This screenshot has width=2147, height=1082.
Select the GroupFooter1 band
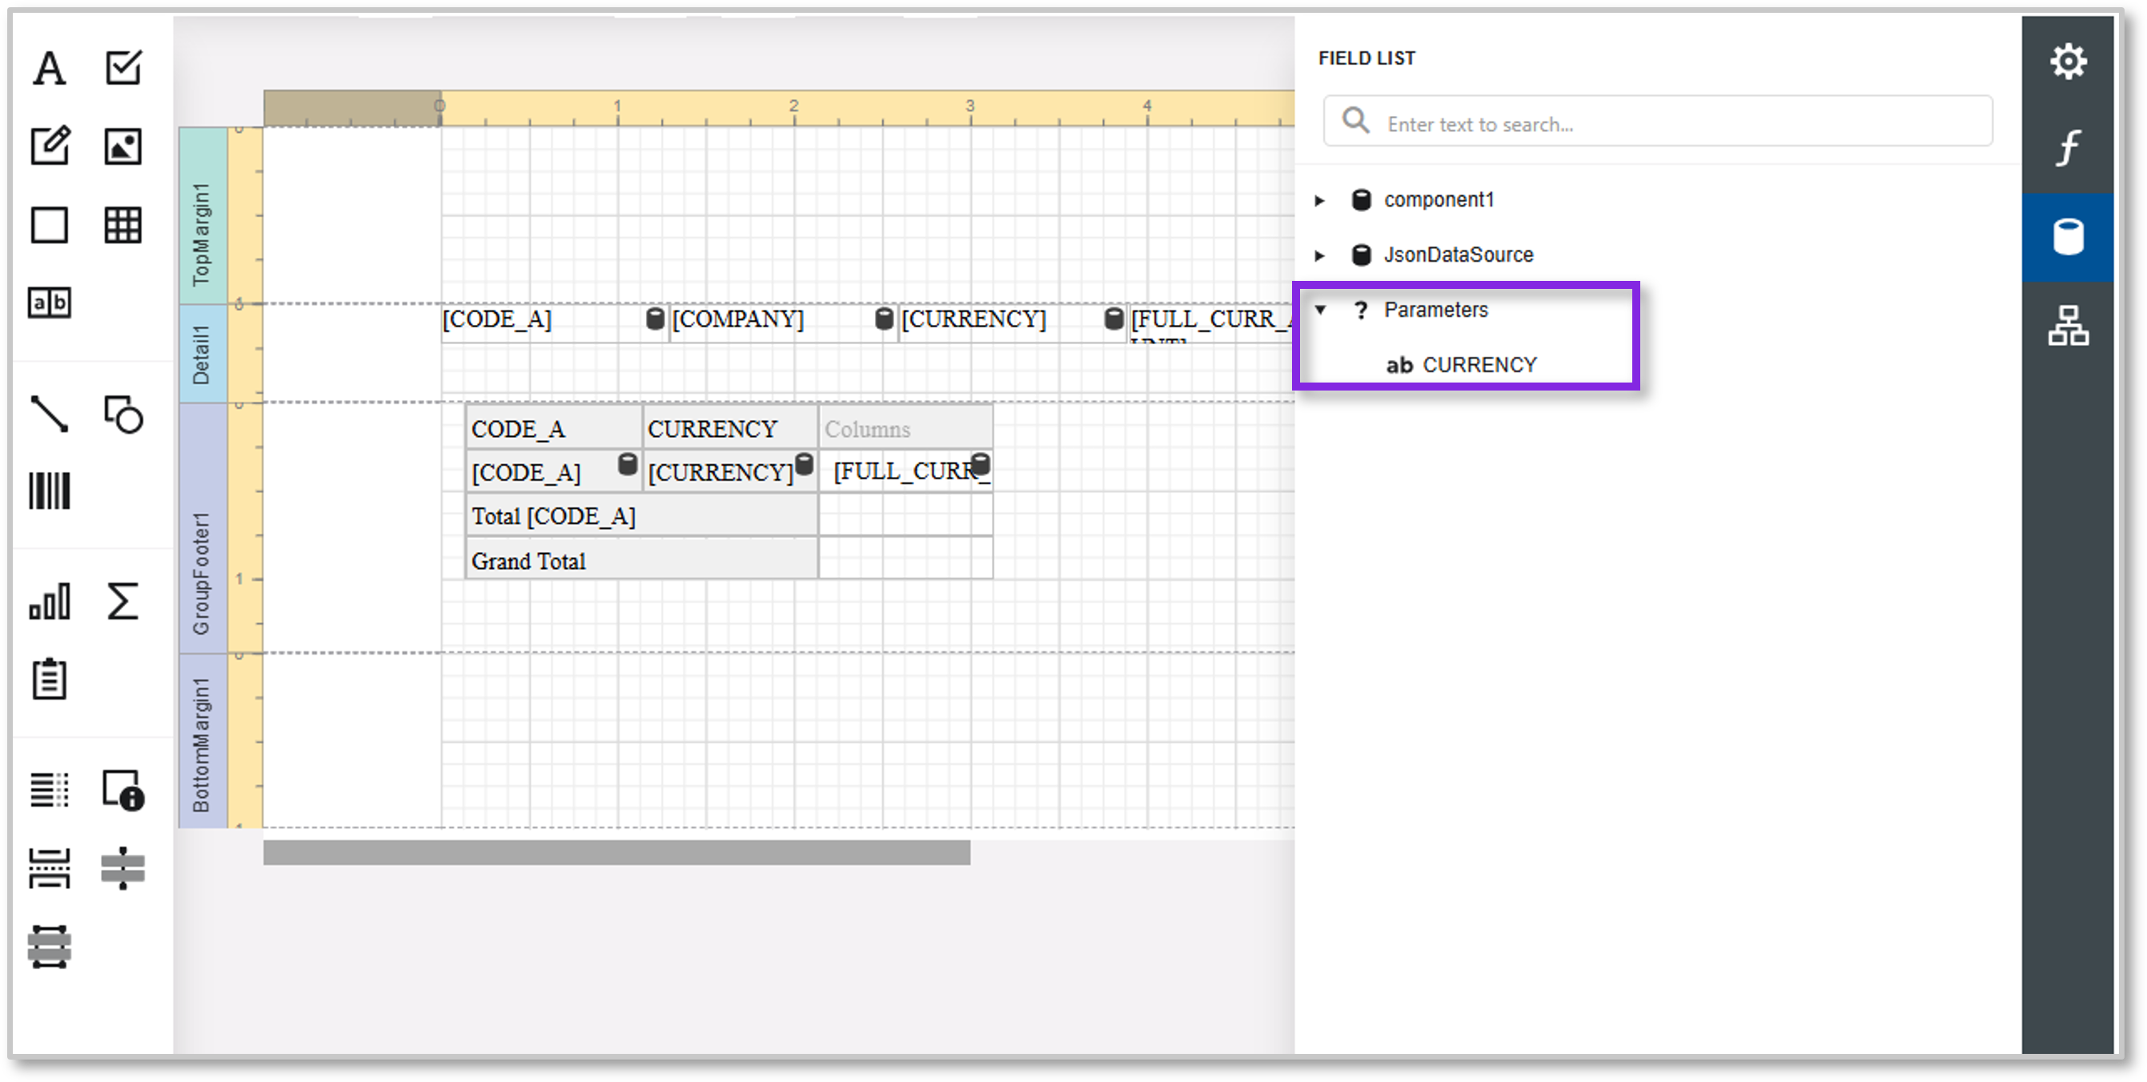tap(203, 528)
